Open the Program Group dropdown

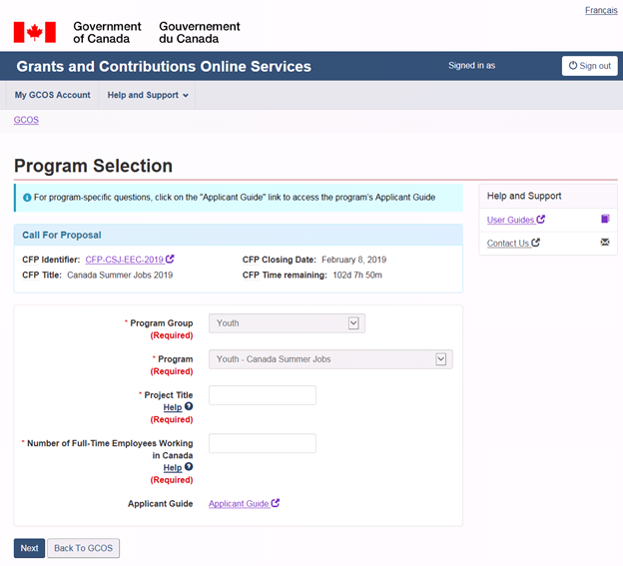[287, 323]
